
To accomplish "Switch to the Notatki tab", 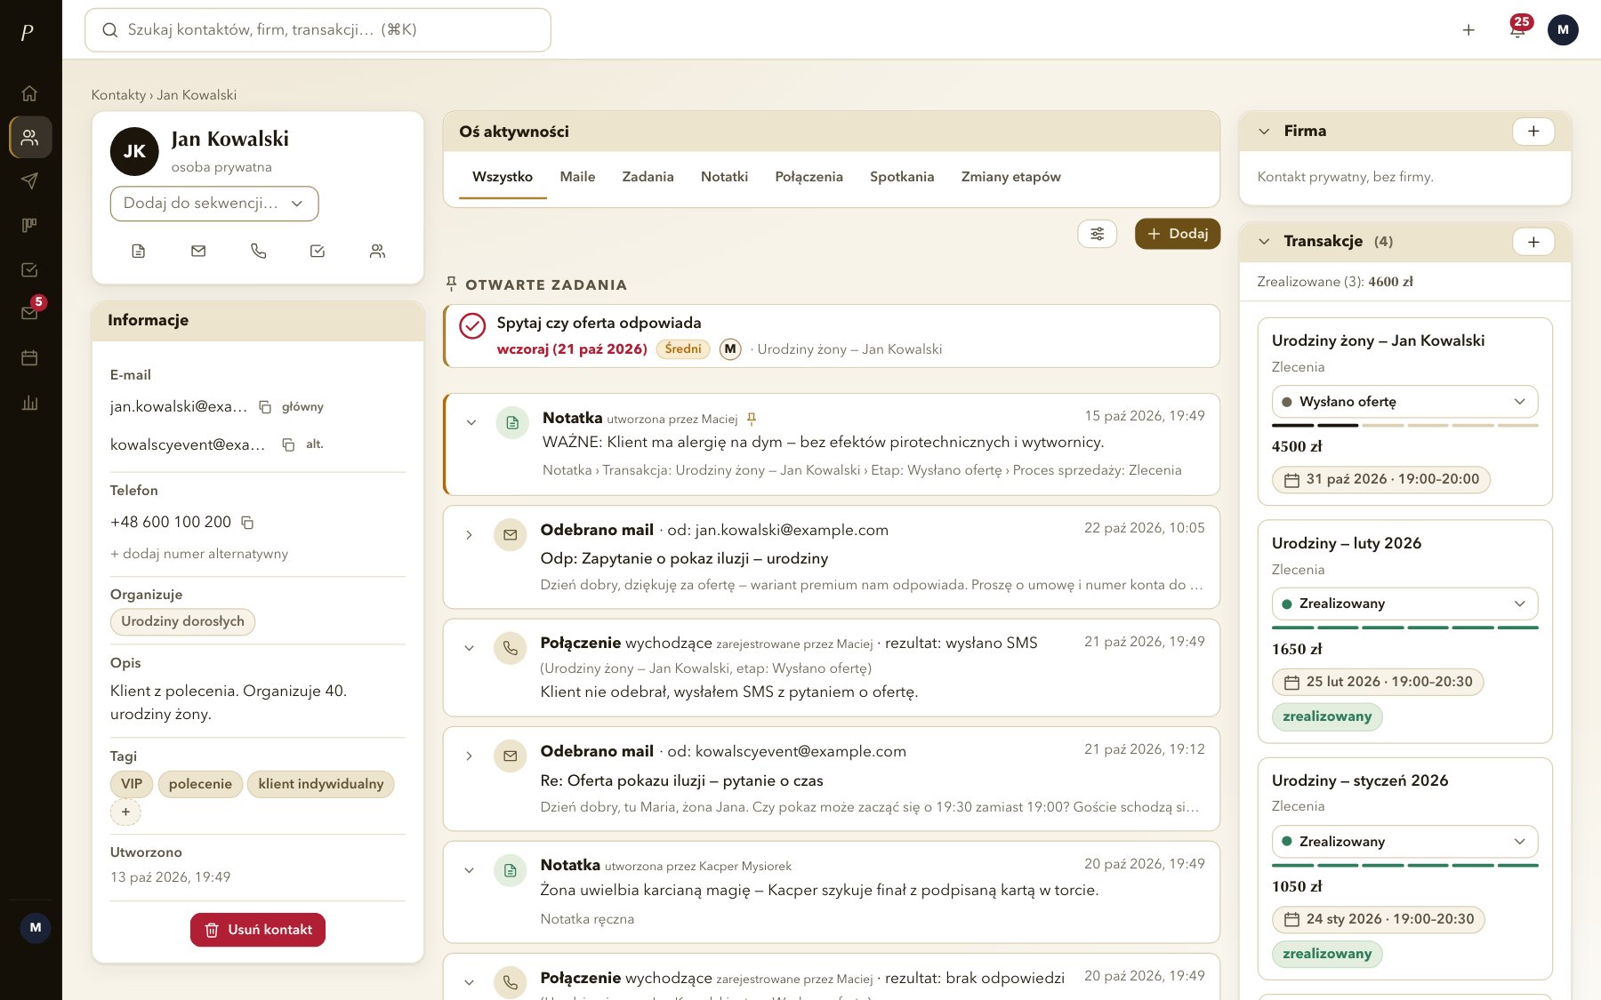I will click(x=724, y=177).
